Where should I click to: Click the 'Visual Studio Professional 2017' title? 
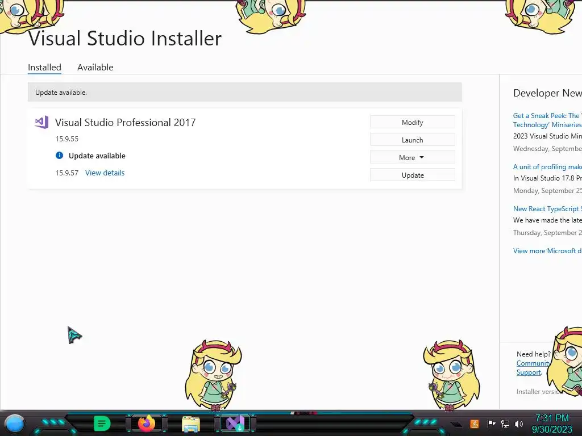pyautogui.click(x=126, y=123)
